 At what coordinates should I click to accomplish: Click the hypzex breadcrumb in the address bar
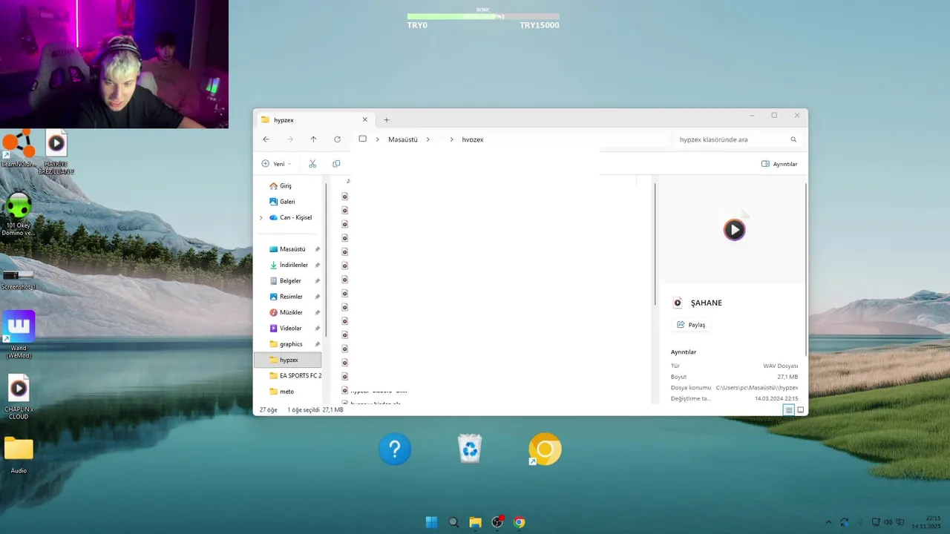click(473, 139)
